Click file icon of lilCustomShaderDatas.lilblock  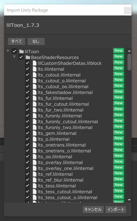[x=35, y=63]
